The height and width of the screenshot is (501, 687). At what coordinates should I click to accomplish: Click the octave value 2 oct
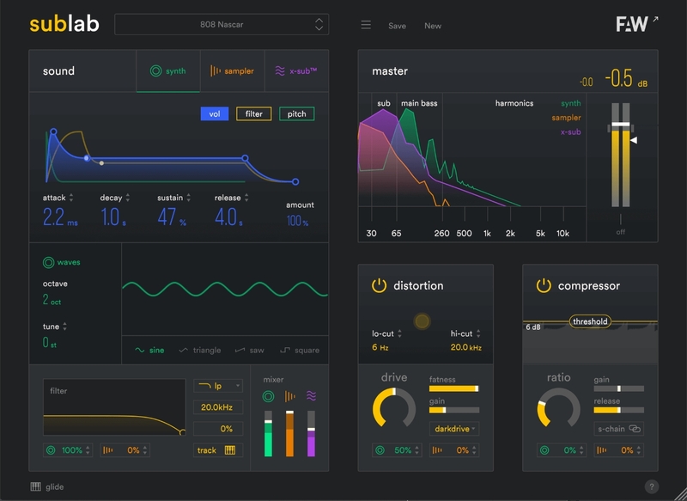pyautogui.click(x=52, y=300)
